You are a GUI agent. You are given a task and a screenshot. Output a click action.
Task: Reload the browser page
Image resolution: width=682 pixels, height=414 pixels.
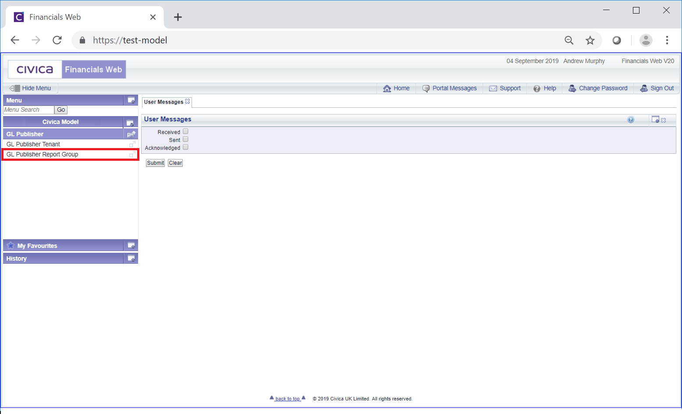tap(57, 40)
